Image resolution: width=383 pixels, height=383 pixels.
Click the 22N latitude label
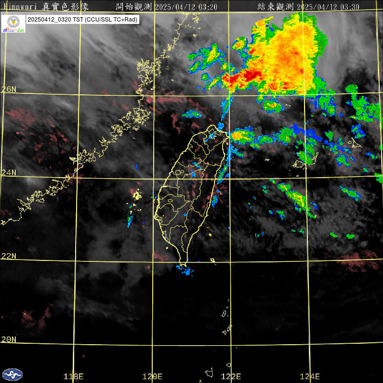point(9,256)
